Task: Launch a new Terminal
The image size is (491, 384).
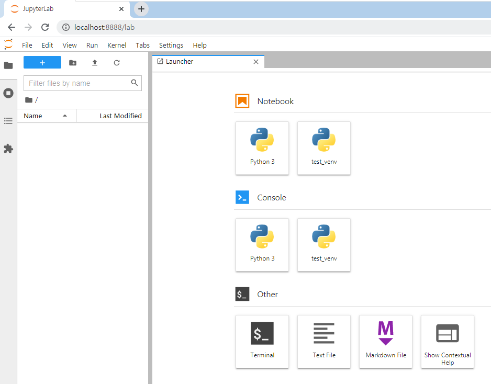Action: 262,342
